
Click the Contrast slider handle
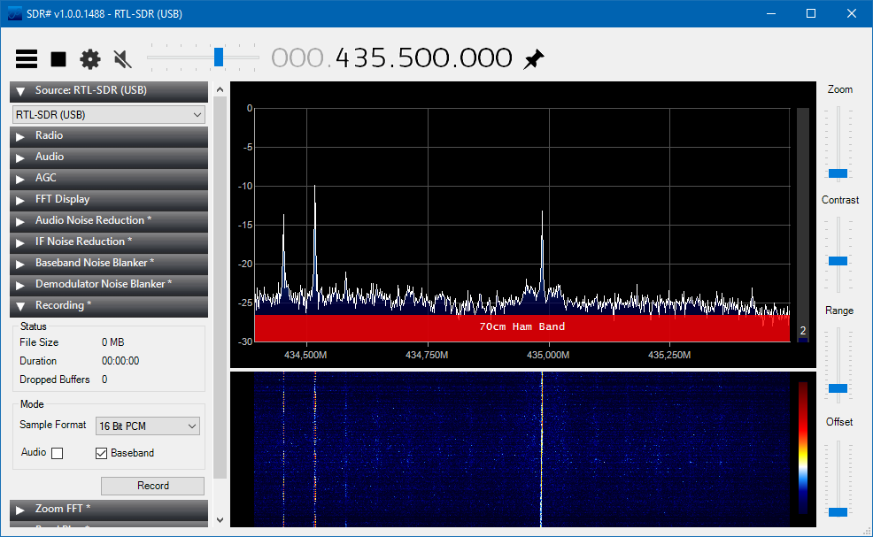coord(838,261)
